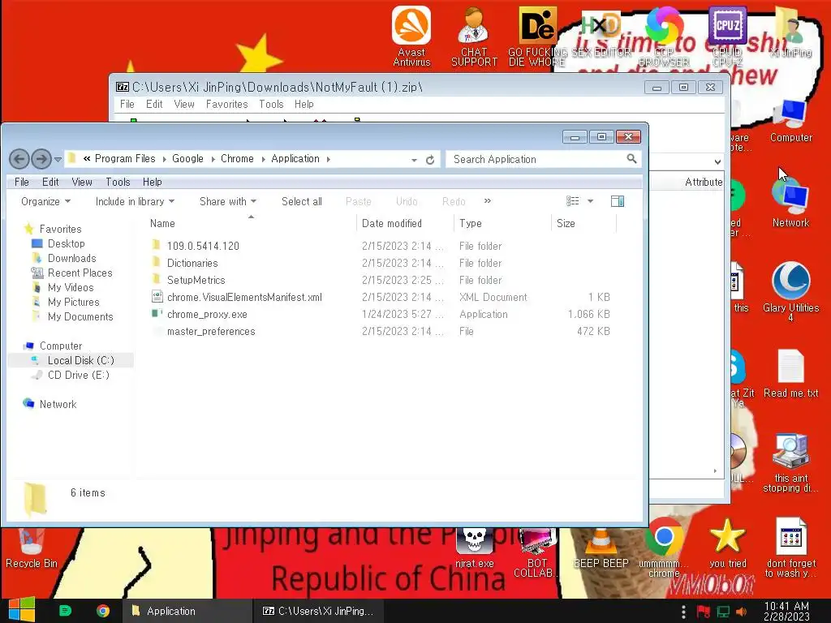Open Tools menu in 7-Zip window
831x623 pixels.
coord(271,105)
